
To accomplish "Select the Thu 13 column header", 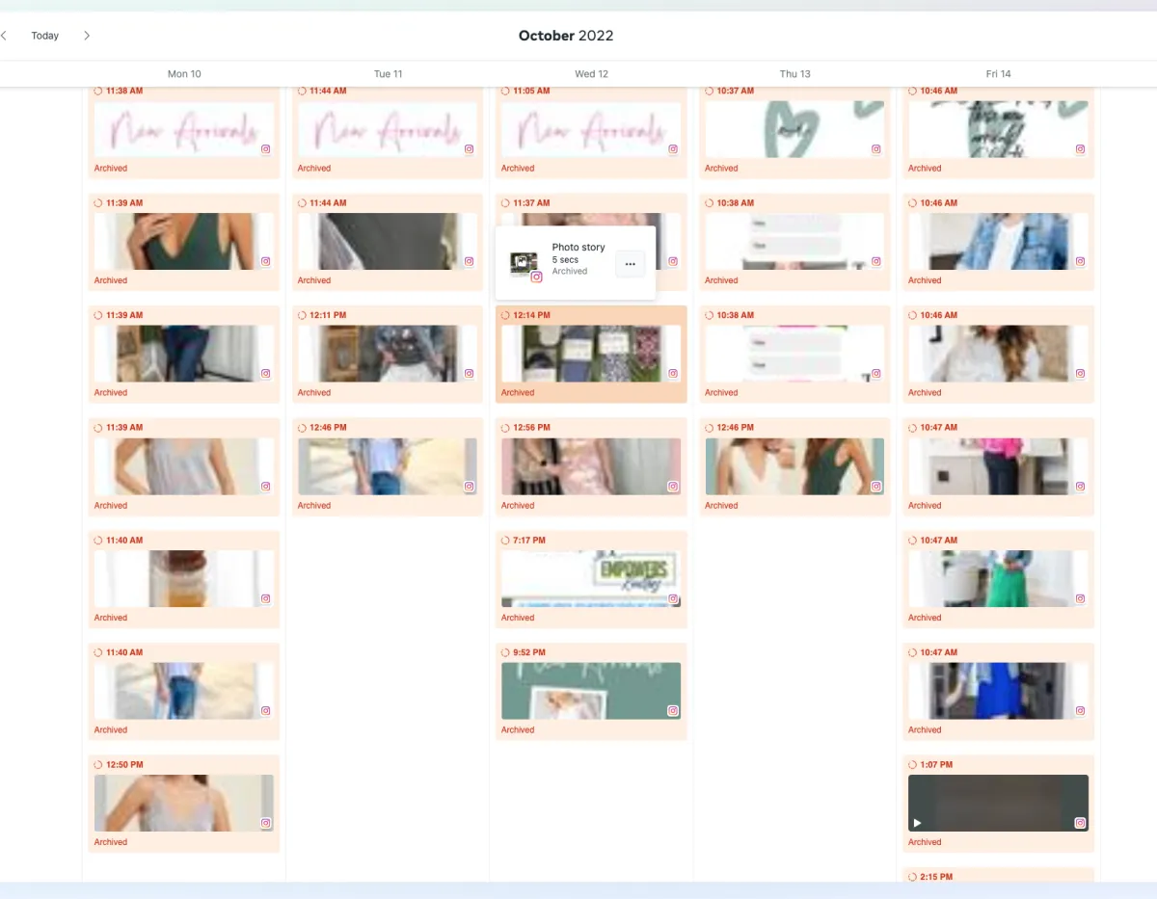I will point(794,74).
